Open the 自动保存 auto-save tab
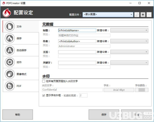 [21, 50]
